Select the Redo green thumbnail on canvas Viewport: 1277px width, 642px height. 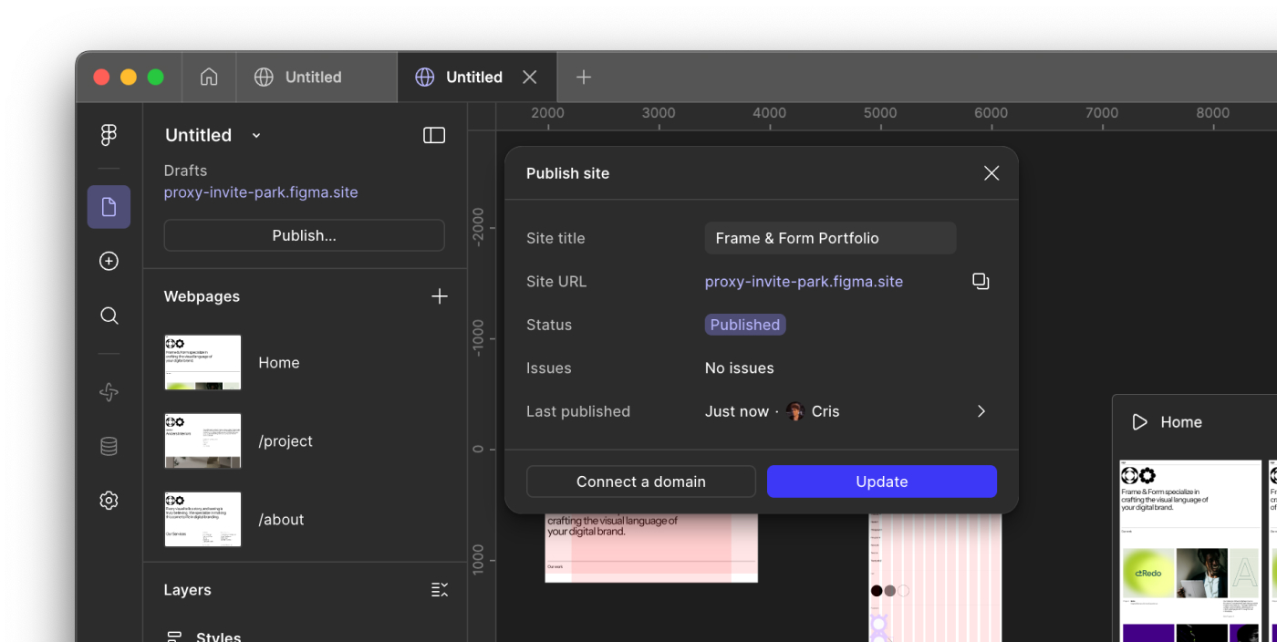(1147, 573)
